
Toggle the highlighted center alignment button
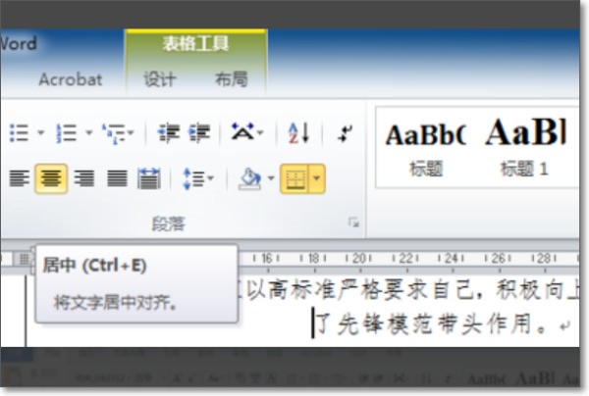tap(51, 178)
